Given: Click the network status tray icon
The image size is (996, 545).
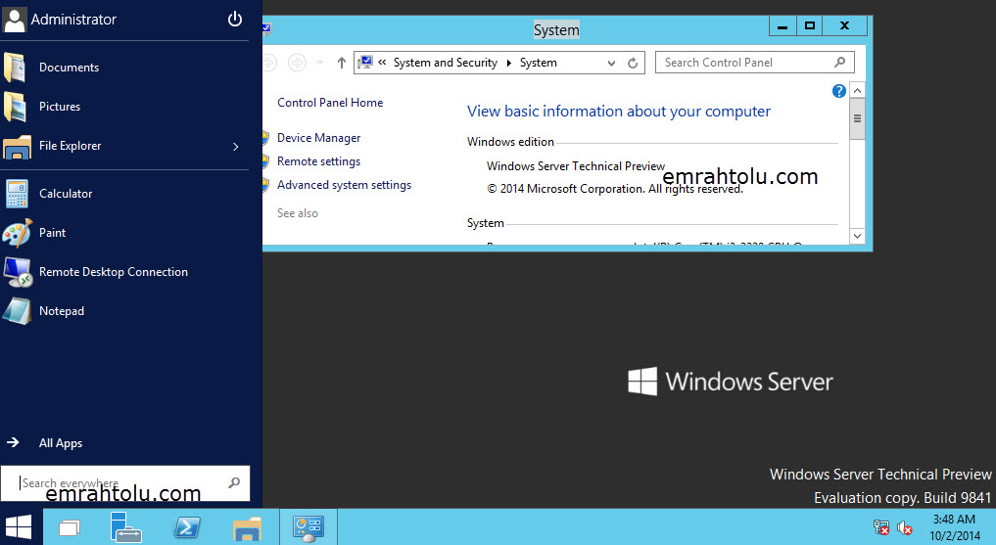Looking at the screenshot, I should [x=881, y=527].
